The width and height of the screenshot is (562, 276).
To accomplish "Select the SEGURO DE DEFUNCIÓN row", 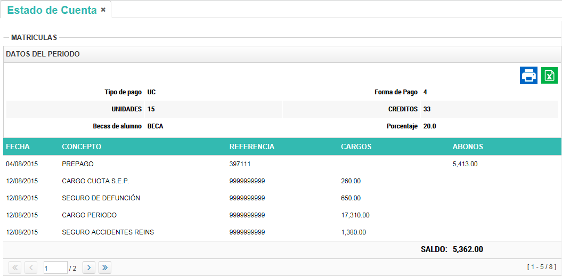I will pyautogui.click(x=101, y=198).
